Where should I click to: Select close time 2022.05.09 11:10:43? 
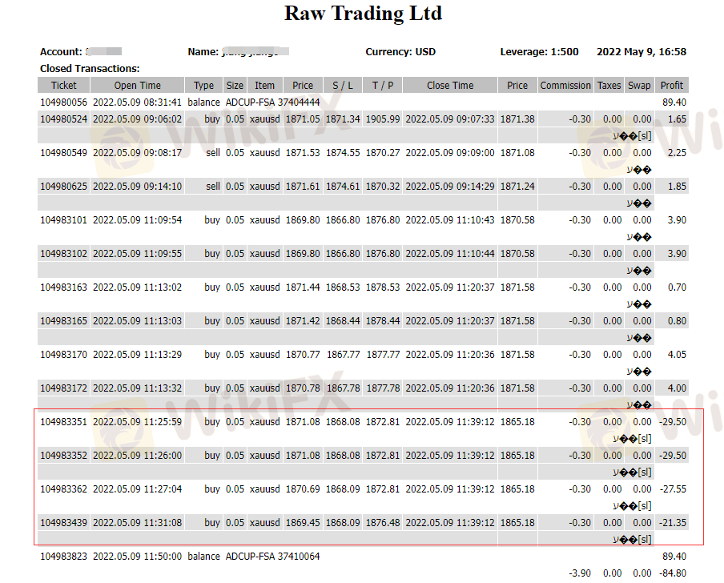[x=450, y=220]
